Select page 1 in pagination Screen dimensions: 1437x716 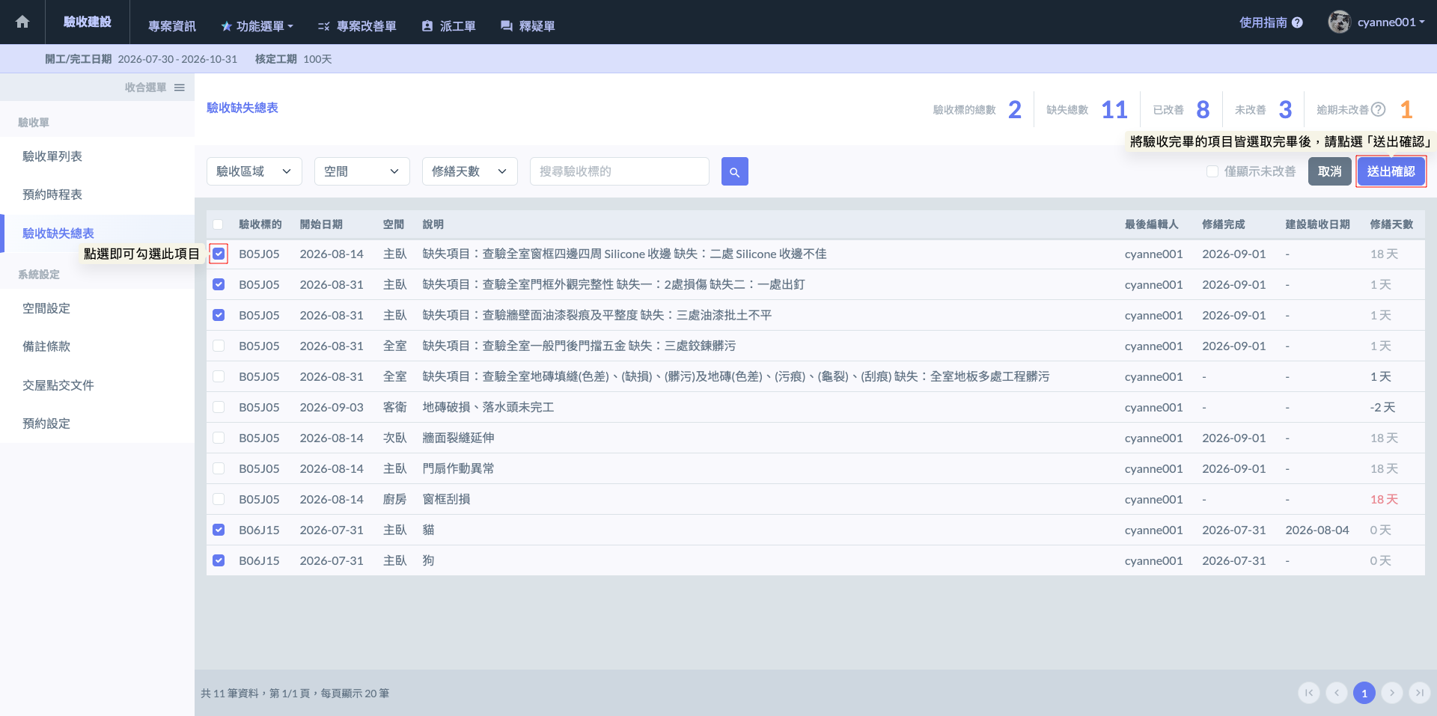click(1364, 693)
